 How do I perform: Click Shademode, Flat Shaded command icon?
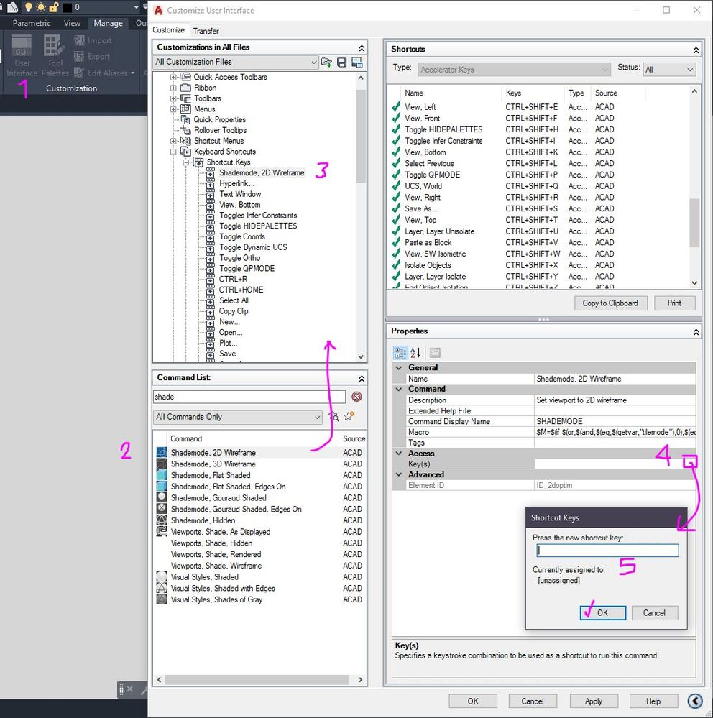tap(162, 475)
